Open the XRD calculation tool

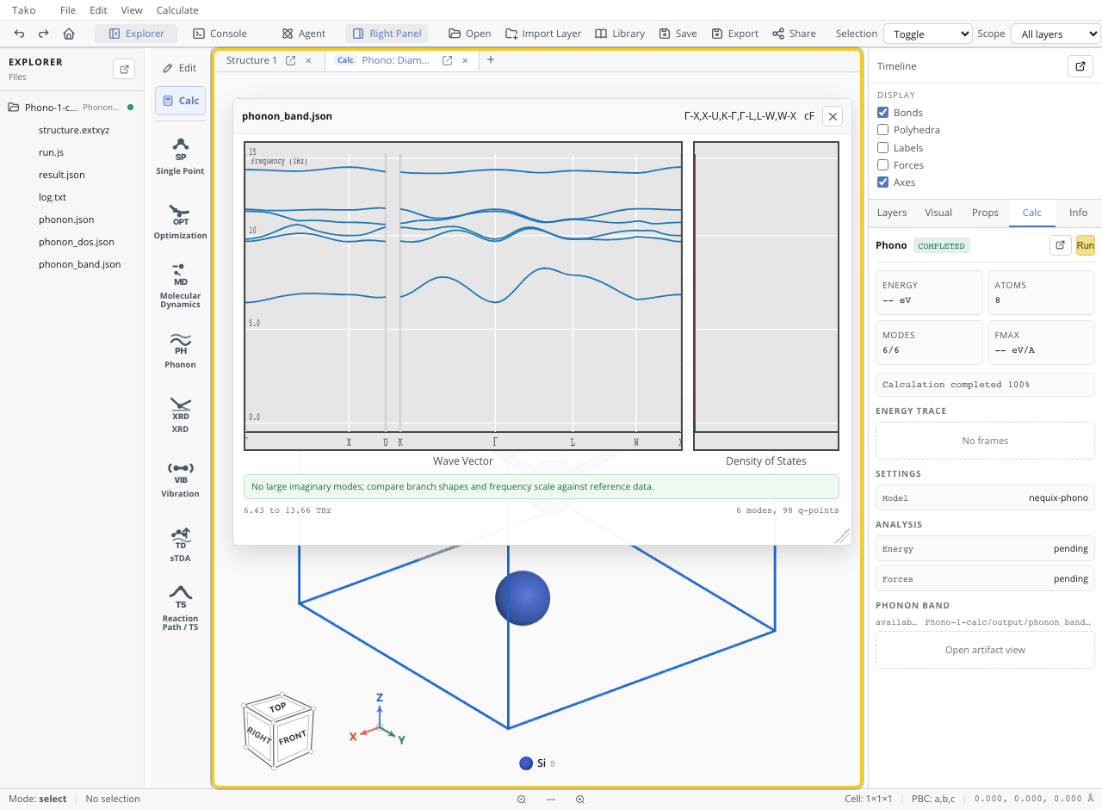pyautogui.click(x=180, y=416)
